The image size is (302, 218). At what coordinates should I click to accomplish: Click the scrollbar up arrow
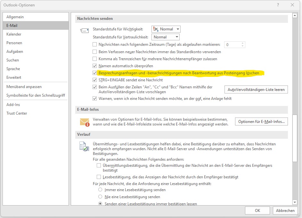pos(295,15)
